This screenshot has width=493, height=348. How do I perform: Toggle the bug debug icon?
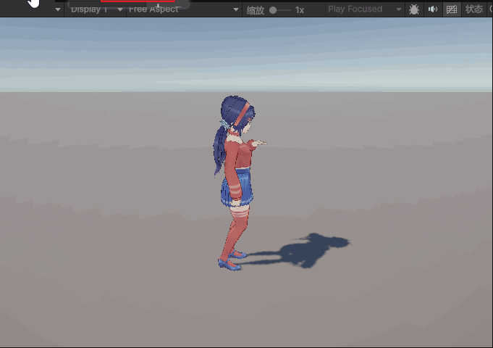pyautogui.click(x=414, y=9)
